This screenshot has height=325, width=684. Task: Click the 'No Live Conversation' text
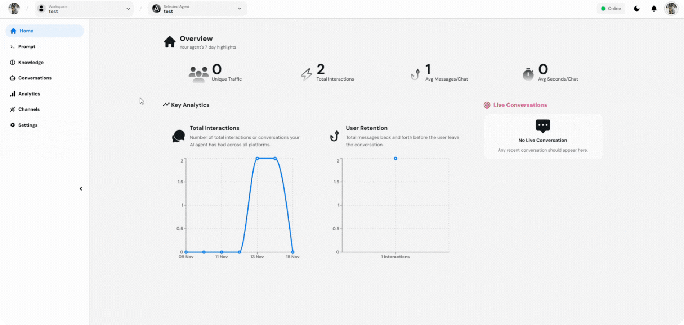543,140
